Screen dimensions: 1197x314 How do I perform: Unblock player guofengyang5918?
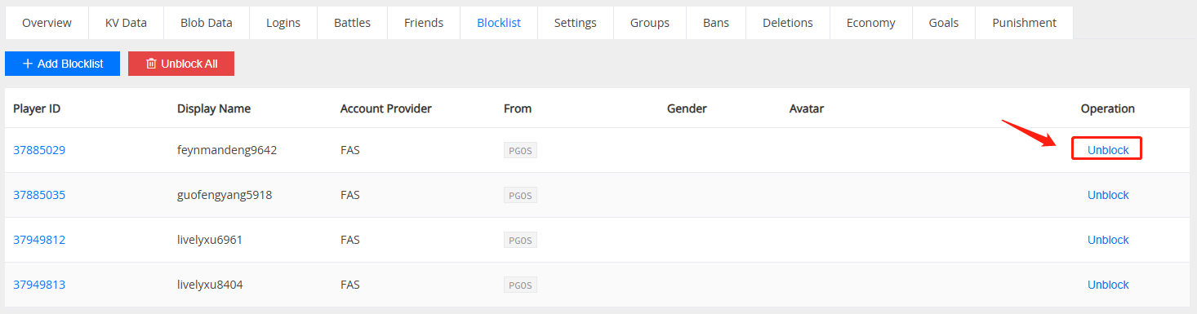coord(1108,195)
